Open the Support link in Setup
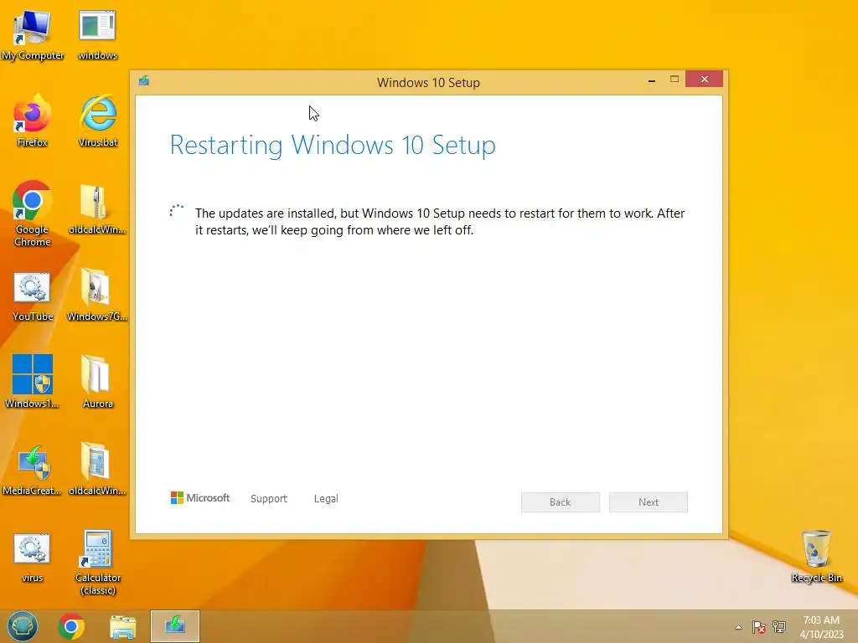Image resolution: width=858 pixels, height=643 pixels. tap(269, 499)
